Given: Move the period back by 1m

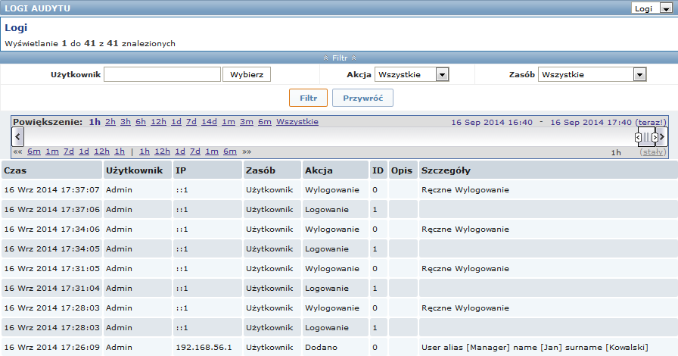Looking at the screenshot, I should click(52, 151).
